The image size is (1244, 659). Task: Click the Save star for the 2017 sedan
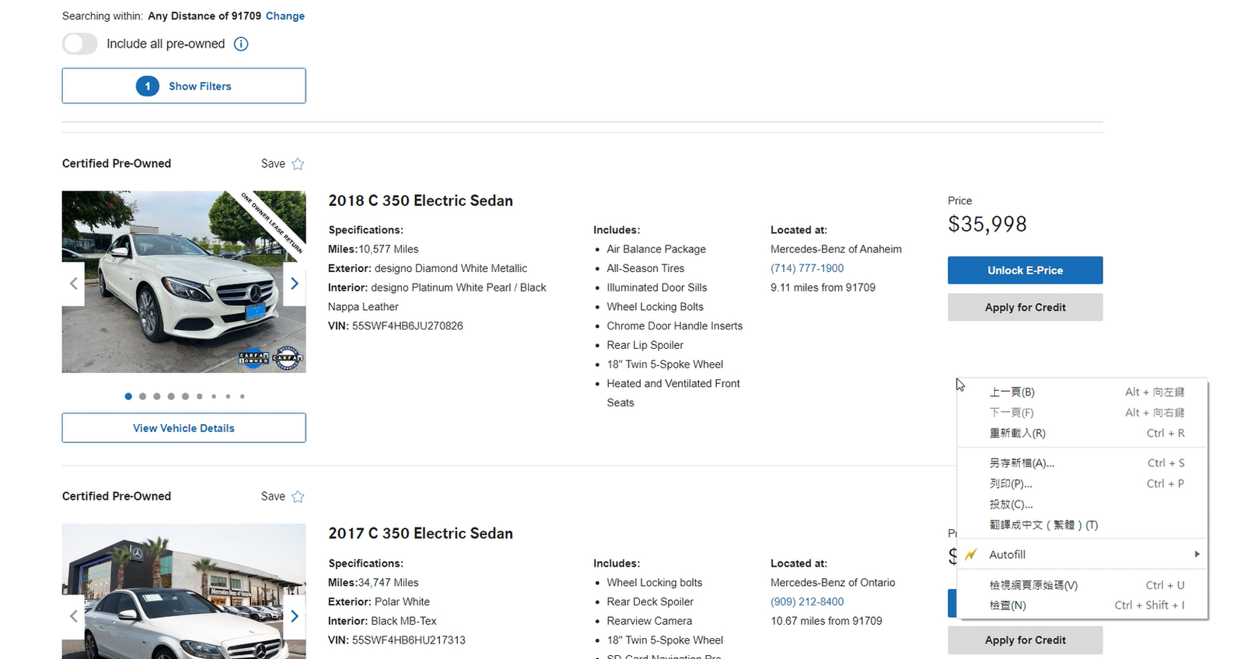pyautogui.click(x=298, y=497)
